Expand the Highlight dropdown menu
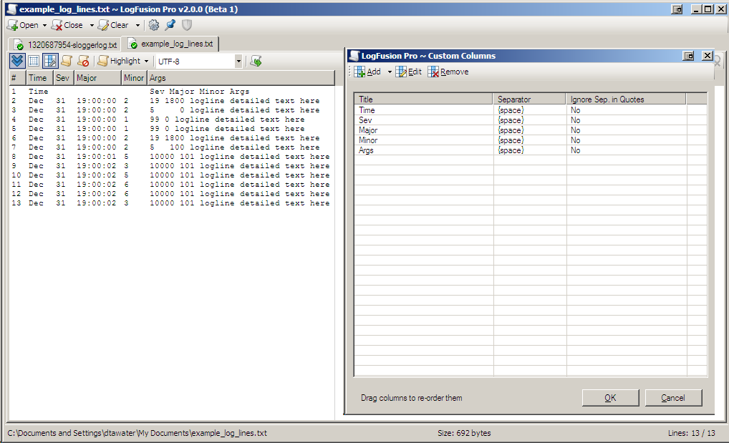 click(146, 62)
